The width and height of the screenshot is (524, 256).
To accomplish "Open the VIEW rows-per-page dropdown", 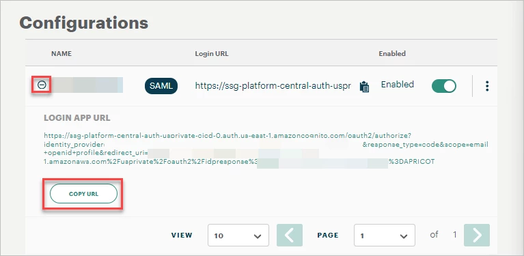I will (x=238, y=235).
